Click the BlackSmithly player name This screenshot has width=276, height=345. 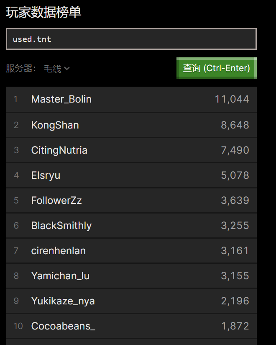coord(61,226)
